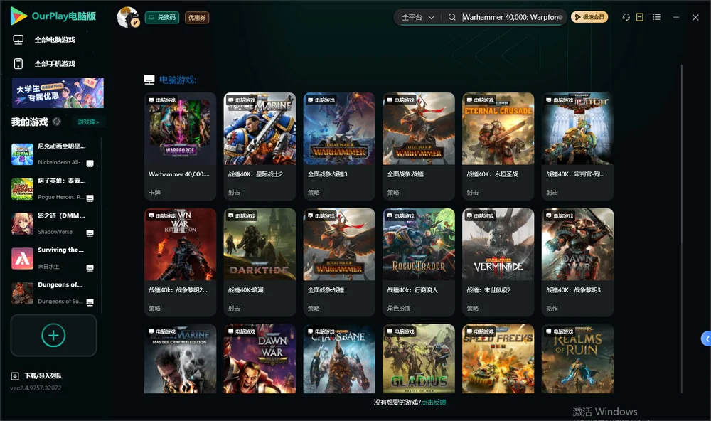
Task: Click the PC icon on ShadowVerse row
Action: click(90, 233)
